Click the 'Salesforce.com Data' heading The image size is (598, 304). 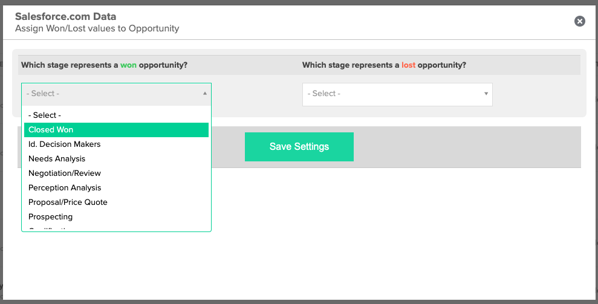tap(65, 16)
